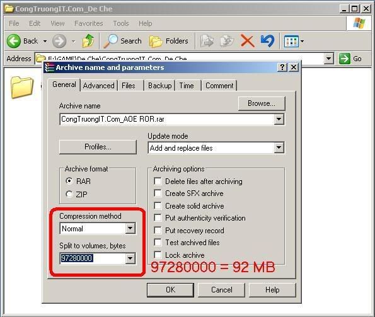Open Search with magnifier icon
Screen dimensions: 375x317
110,41
